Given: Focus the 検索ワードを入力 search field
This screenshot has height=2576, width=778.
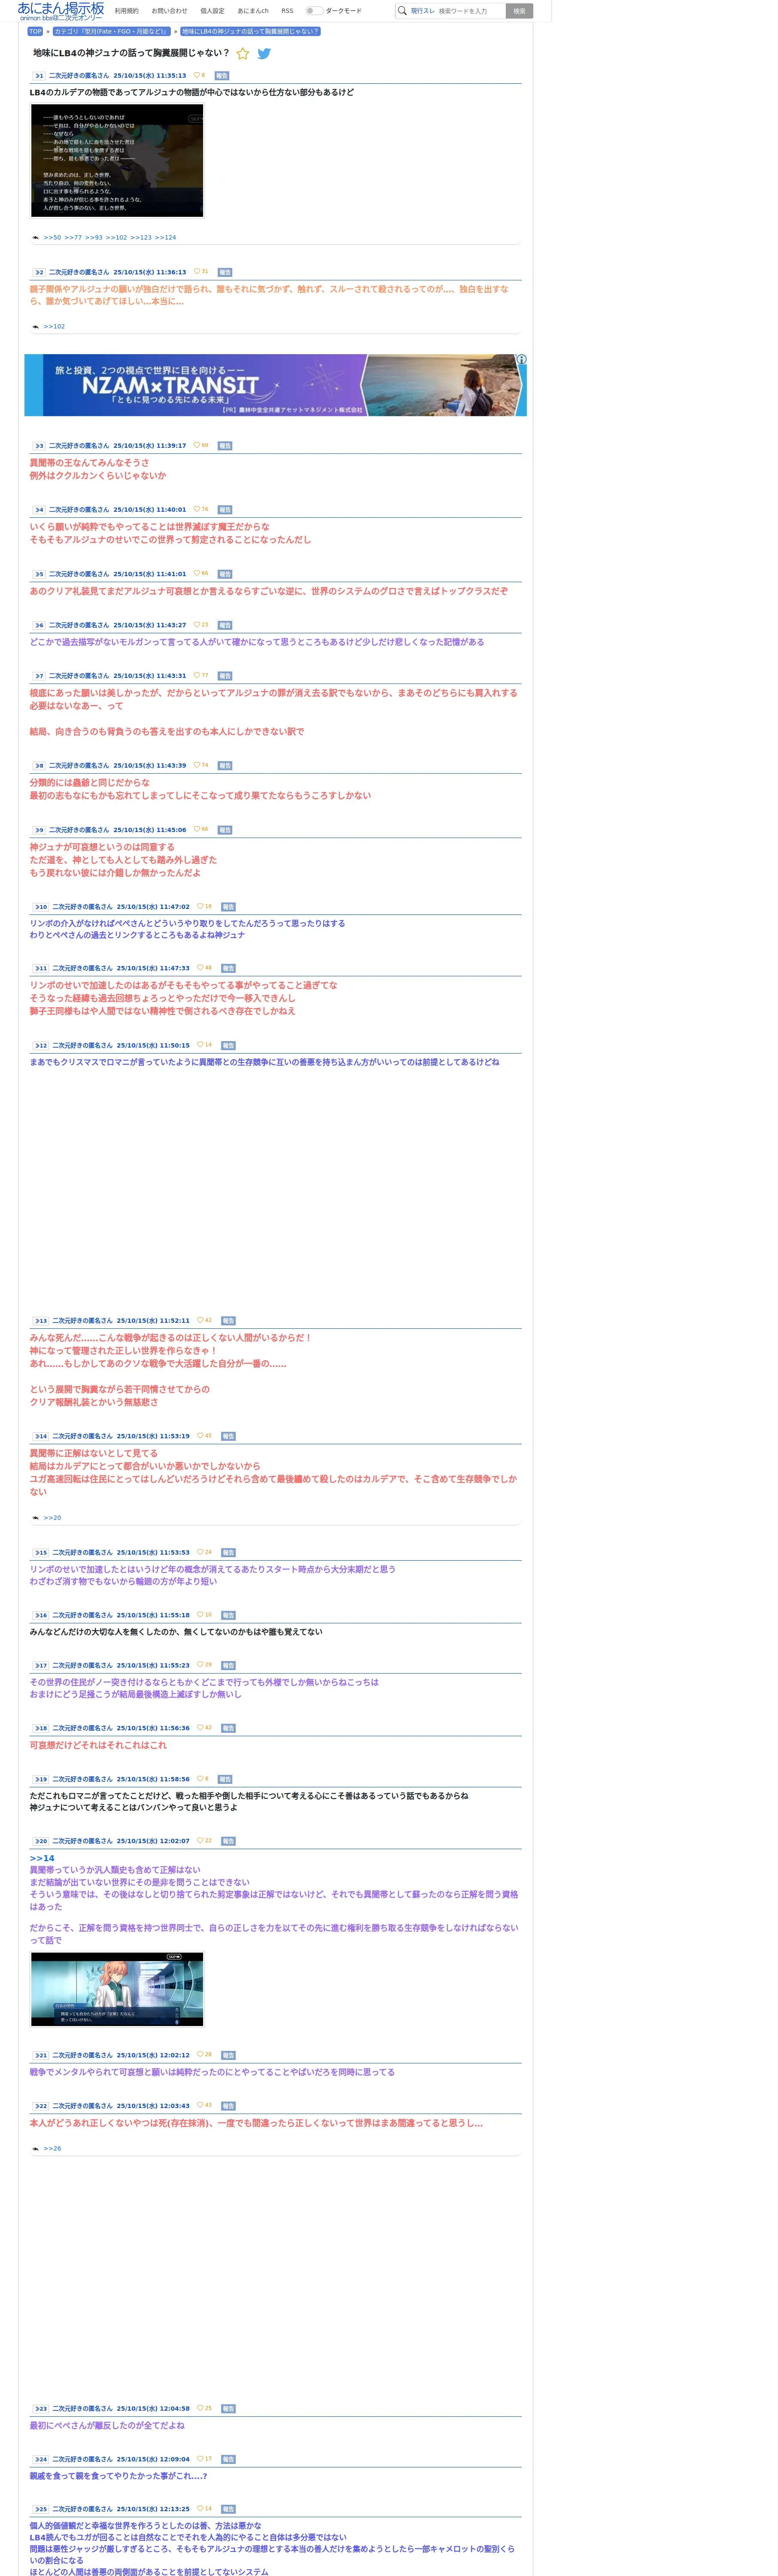Looking at the screenshot, I should tap(470, 11).
